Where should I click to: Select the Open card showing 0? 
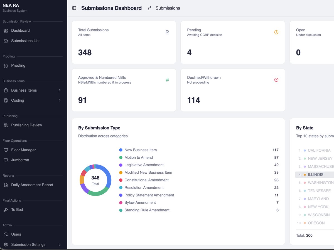click(x=312, y=42)
